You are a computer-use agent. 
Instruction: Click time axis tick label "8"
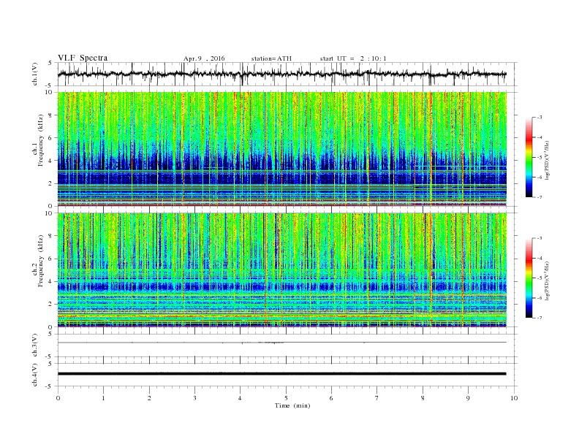click(423, 398)
